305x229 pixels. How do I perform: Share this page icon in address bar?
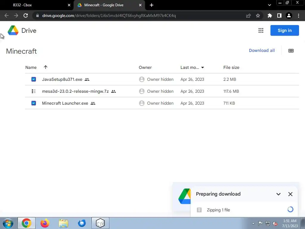pyautogui.click(x=248, y=16)
